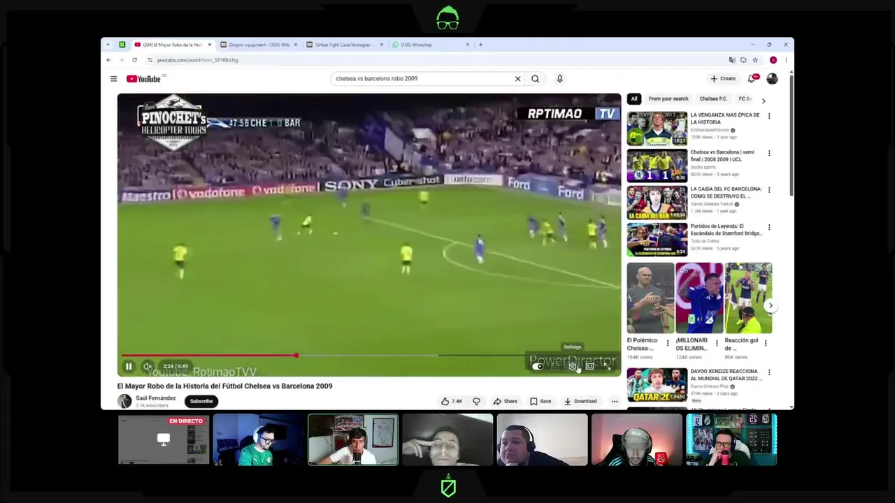Open options for Reacción gol de short
This screenshot has height=503, width=895.
coord(765,343)
